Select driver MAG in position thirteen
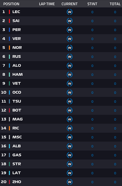Image resolution: width=122 pixels, height=186 pixels. point(18,119)
